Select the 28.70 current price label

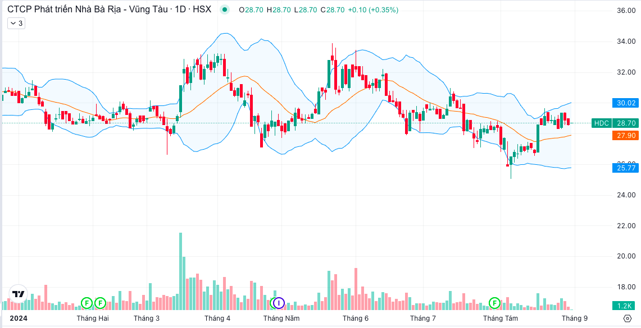coord(625,123)
